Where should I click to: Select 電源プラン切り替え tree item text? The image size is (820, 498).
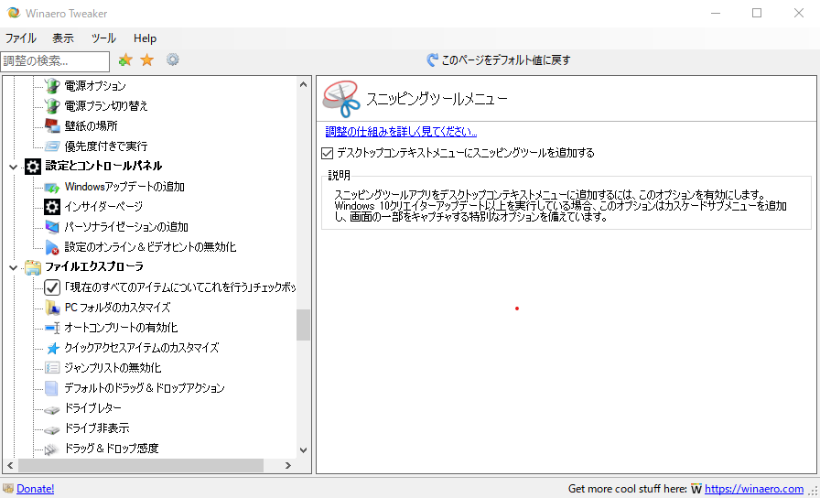(106, 106)
